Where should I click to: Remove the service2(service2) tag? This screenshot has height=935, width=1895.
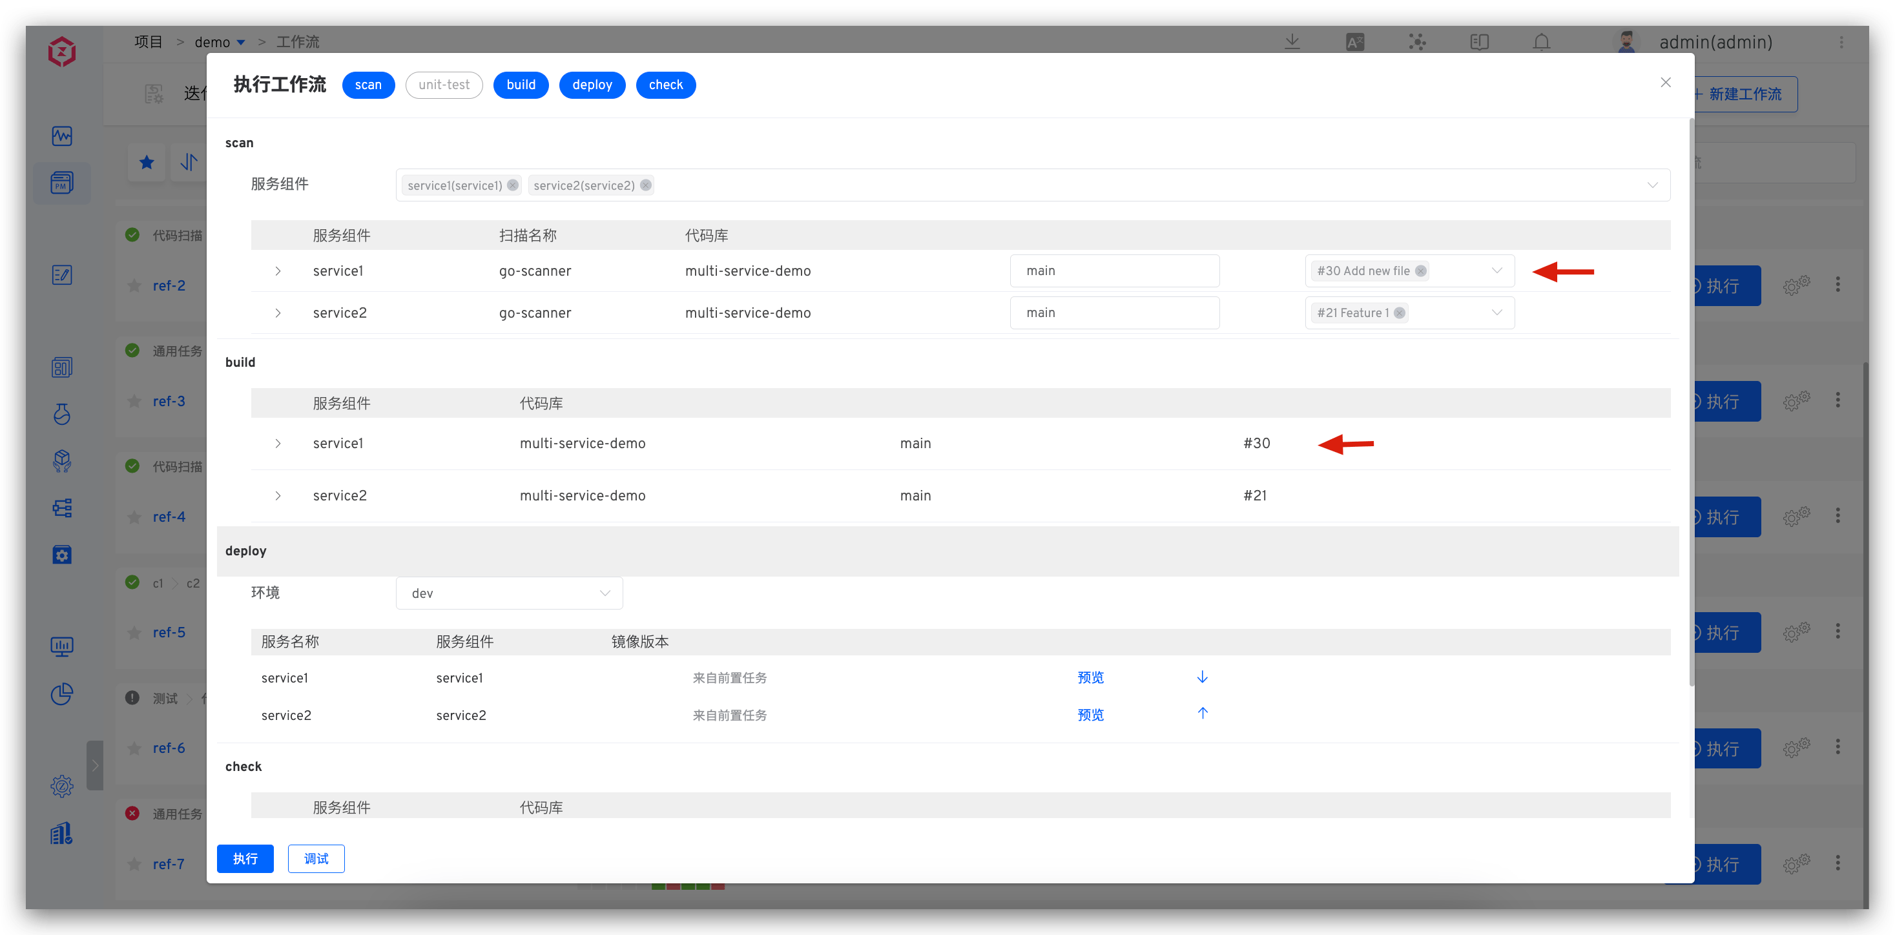click(x=646, y=185)
